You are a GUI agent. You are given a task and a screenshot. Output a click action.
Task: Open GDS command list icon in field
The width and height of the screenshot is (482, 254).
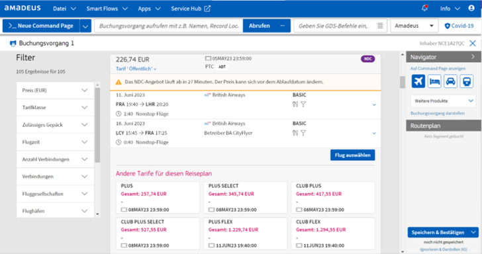click(x=380, y=26)
